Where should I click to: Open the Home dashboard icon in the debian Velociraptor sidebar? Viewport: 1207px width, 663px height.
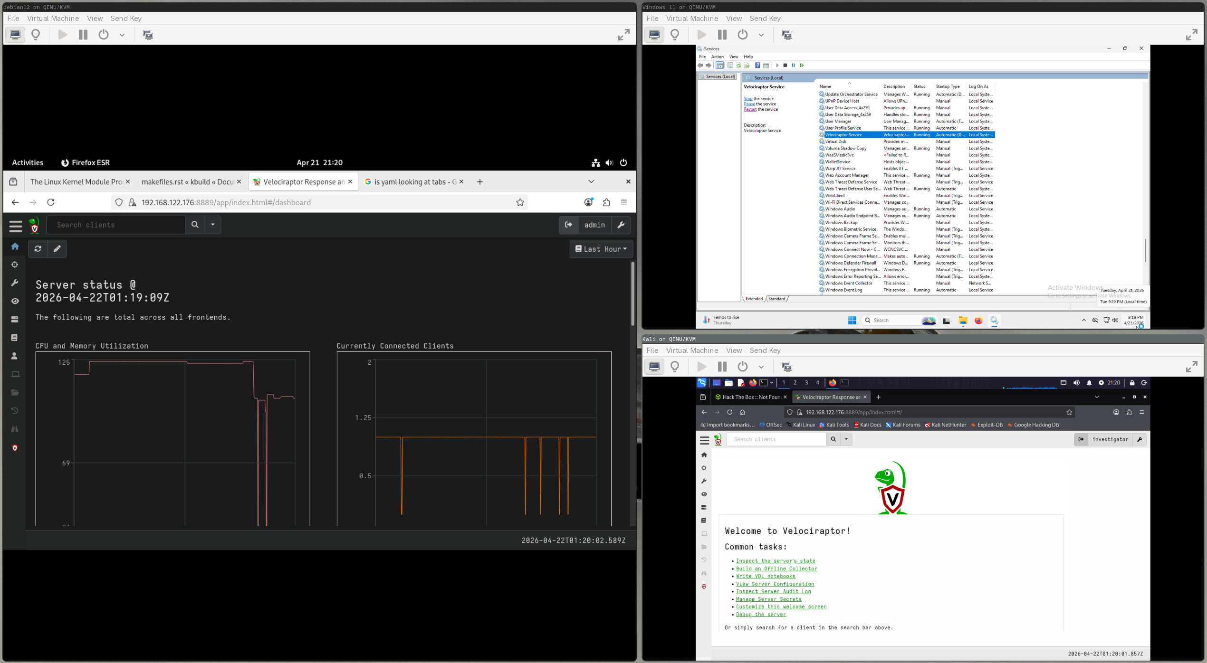click(15, 246)
